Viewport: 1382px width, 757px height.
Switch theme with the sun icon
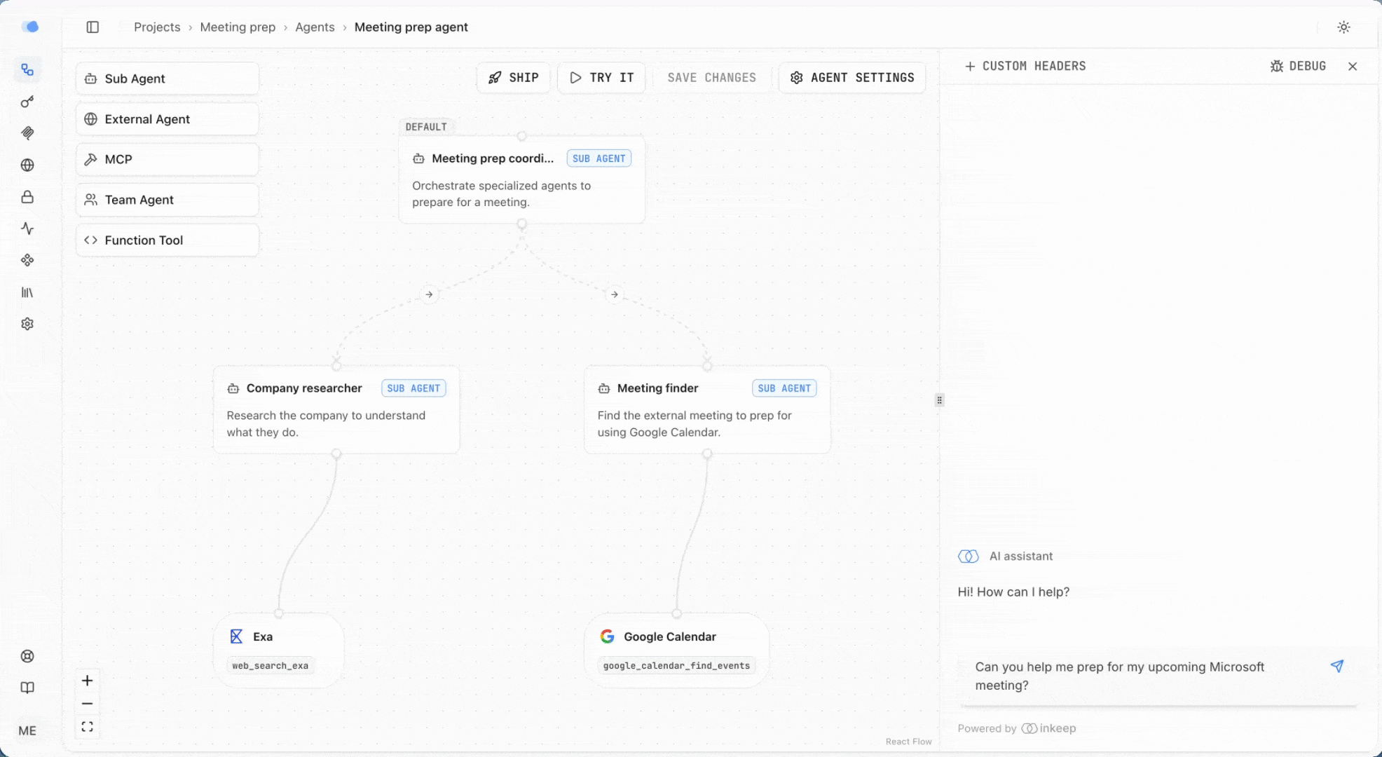(1343, 27)
